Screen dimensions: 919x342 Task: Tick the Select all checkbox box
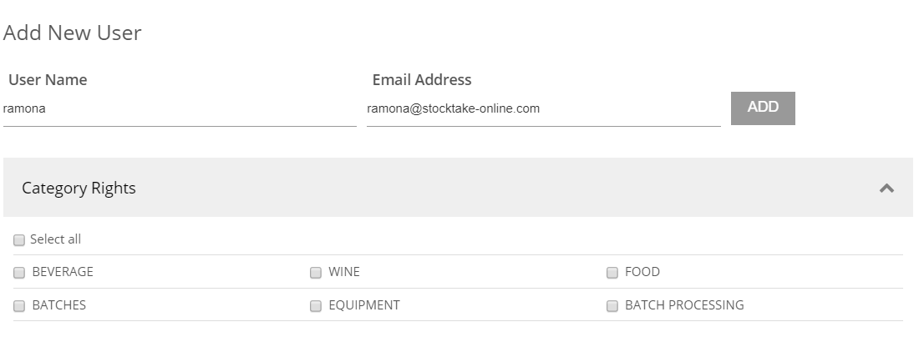pyautogui.click(x=19, y=240)
